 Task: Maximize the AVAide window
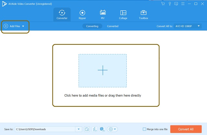[x=196, y=4]
